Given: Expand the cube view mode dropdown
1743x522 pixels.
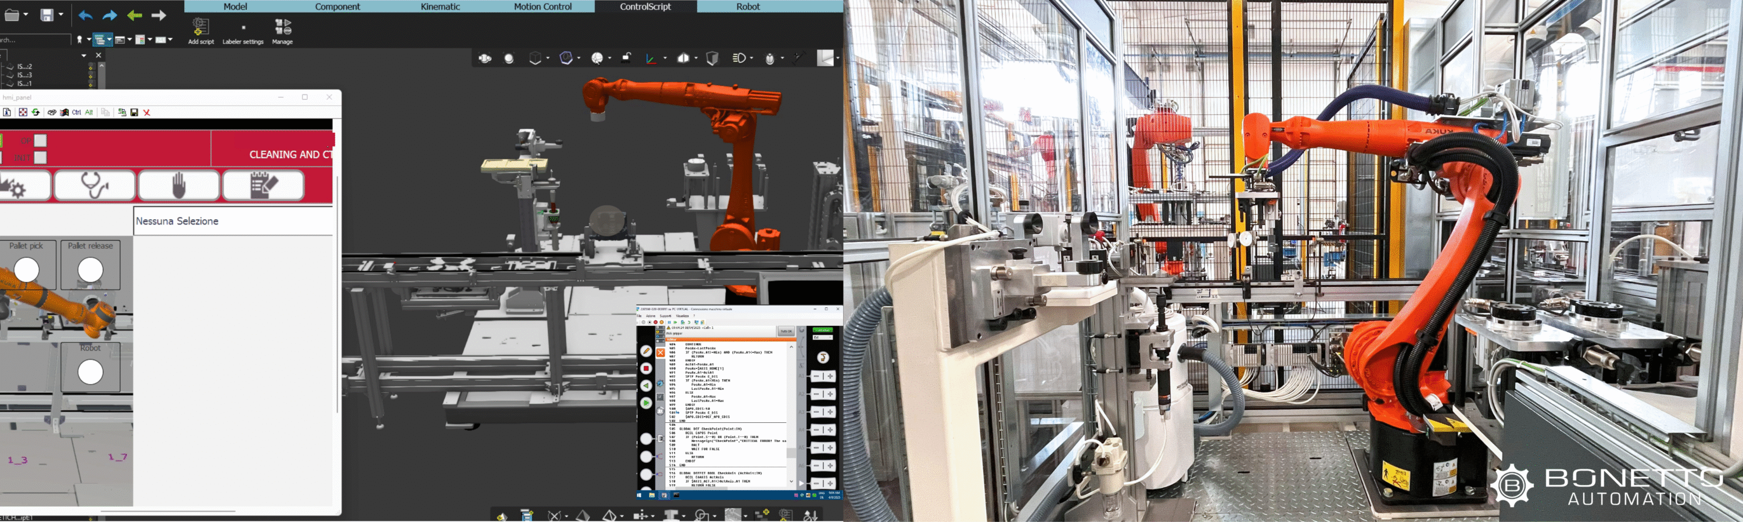Looking at the screenshot, I should click(x=547, y=59).
